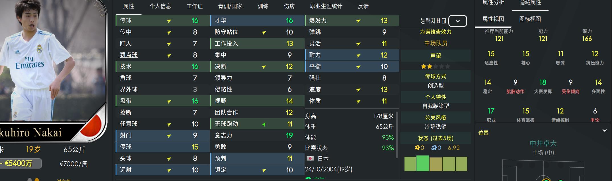Select the 隐藏属性 tab
The height and width of the screenshot is (181, 612).
coord(530,3)
